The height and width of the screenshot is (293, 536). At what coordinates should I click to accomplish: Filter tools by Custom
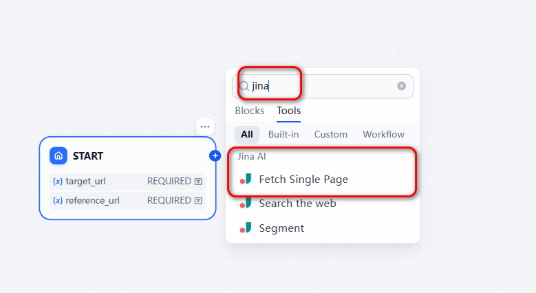point(331,134)
